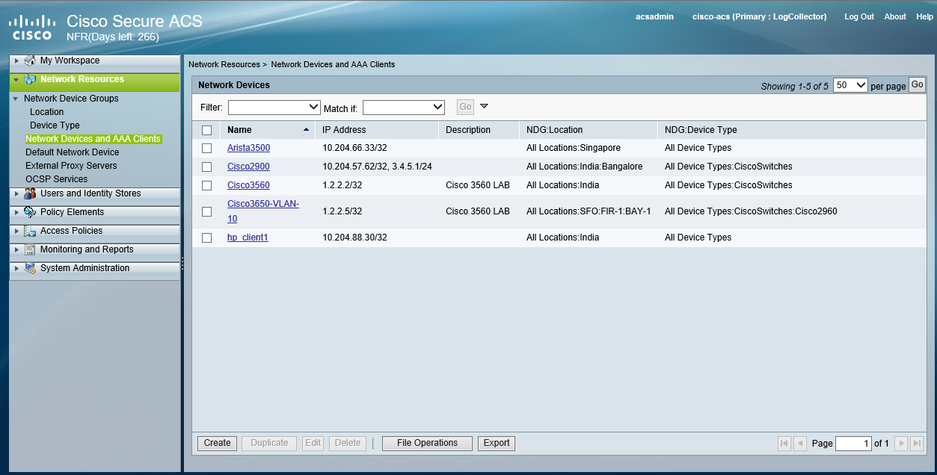Expand System Administration section arrow
This screenshot has width=937, height=475.
tap(16, 268)
